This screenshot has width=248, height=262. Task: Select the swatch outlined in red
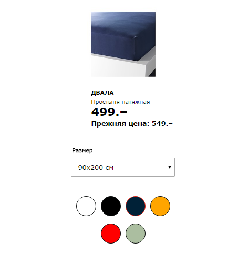[136, 206]
